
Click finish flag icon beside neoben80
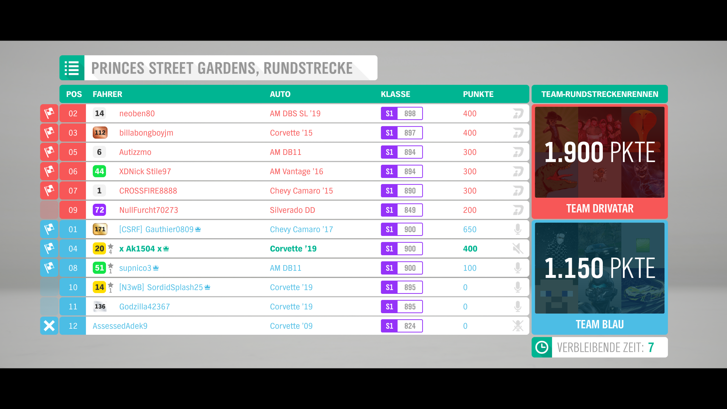click(49, 113)
